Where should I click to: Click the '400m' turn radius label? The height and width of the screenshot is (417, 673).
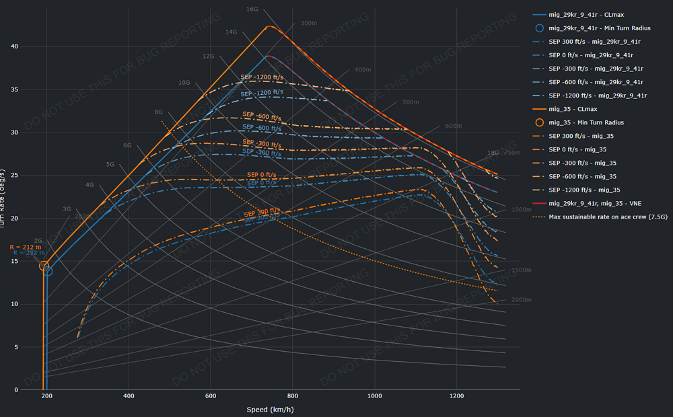coord(363,69)
